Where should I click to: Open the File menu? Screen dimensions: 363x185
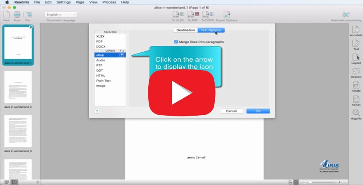tap(37, 2)
